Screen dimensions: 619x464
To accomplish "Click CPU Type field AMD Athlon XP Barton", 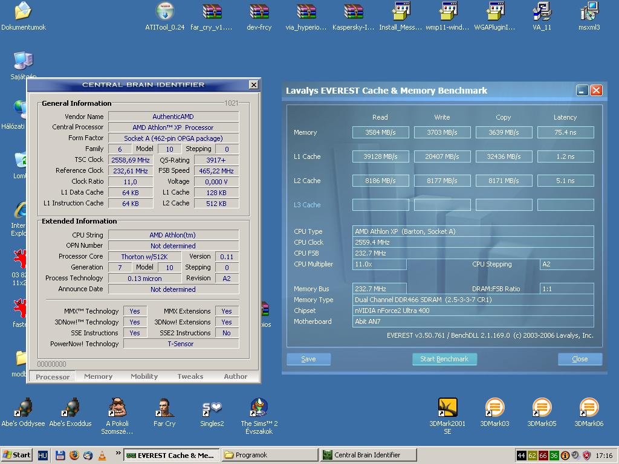I will point(473,231).
